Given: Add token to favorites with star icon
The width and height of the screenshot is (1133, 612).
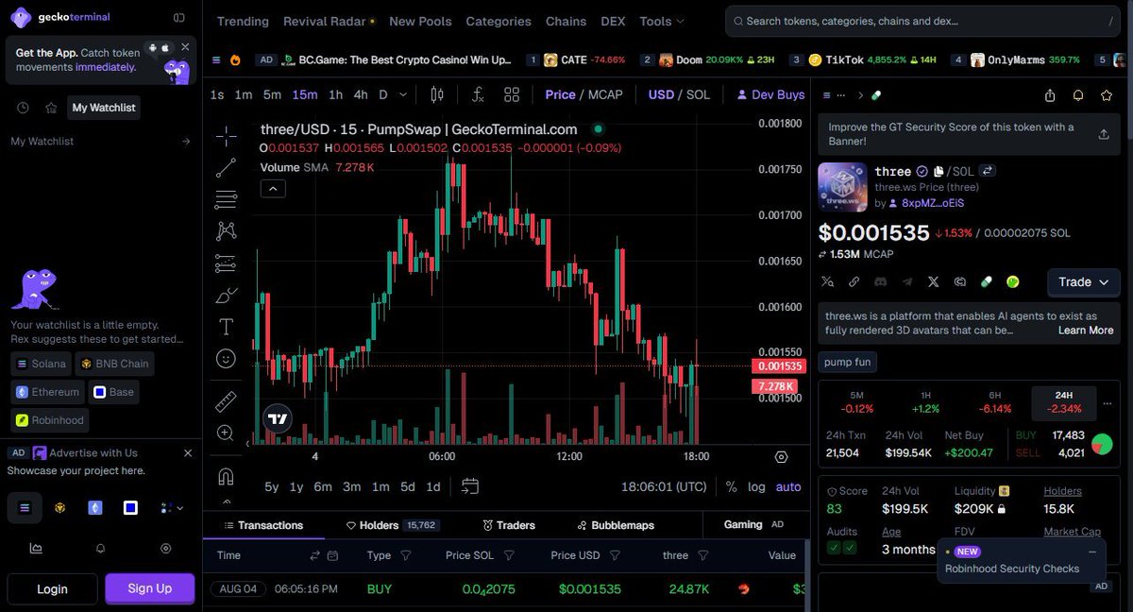Looking at the screenshot, I should 1107,95.
